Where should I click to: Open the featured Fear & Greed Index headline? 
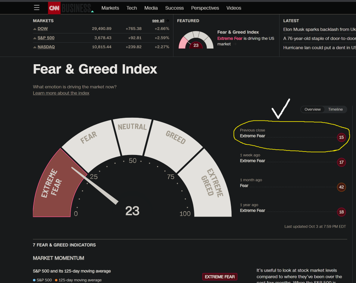(238, 32)
